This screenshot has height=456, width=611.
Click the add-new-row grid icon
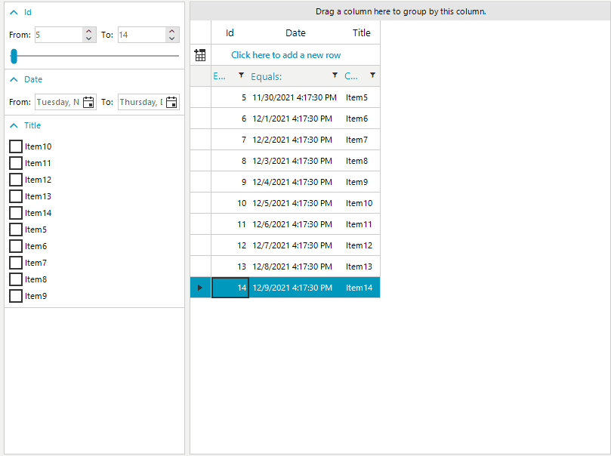(200, 54)
